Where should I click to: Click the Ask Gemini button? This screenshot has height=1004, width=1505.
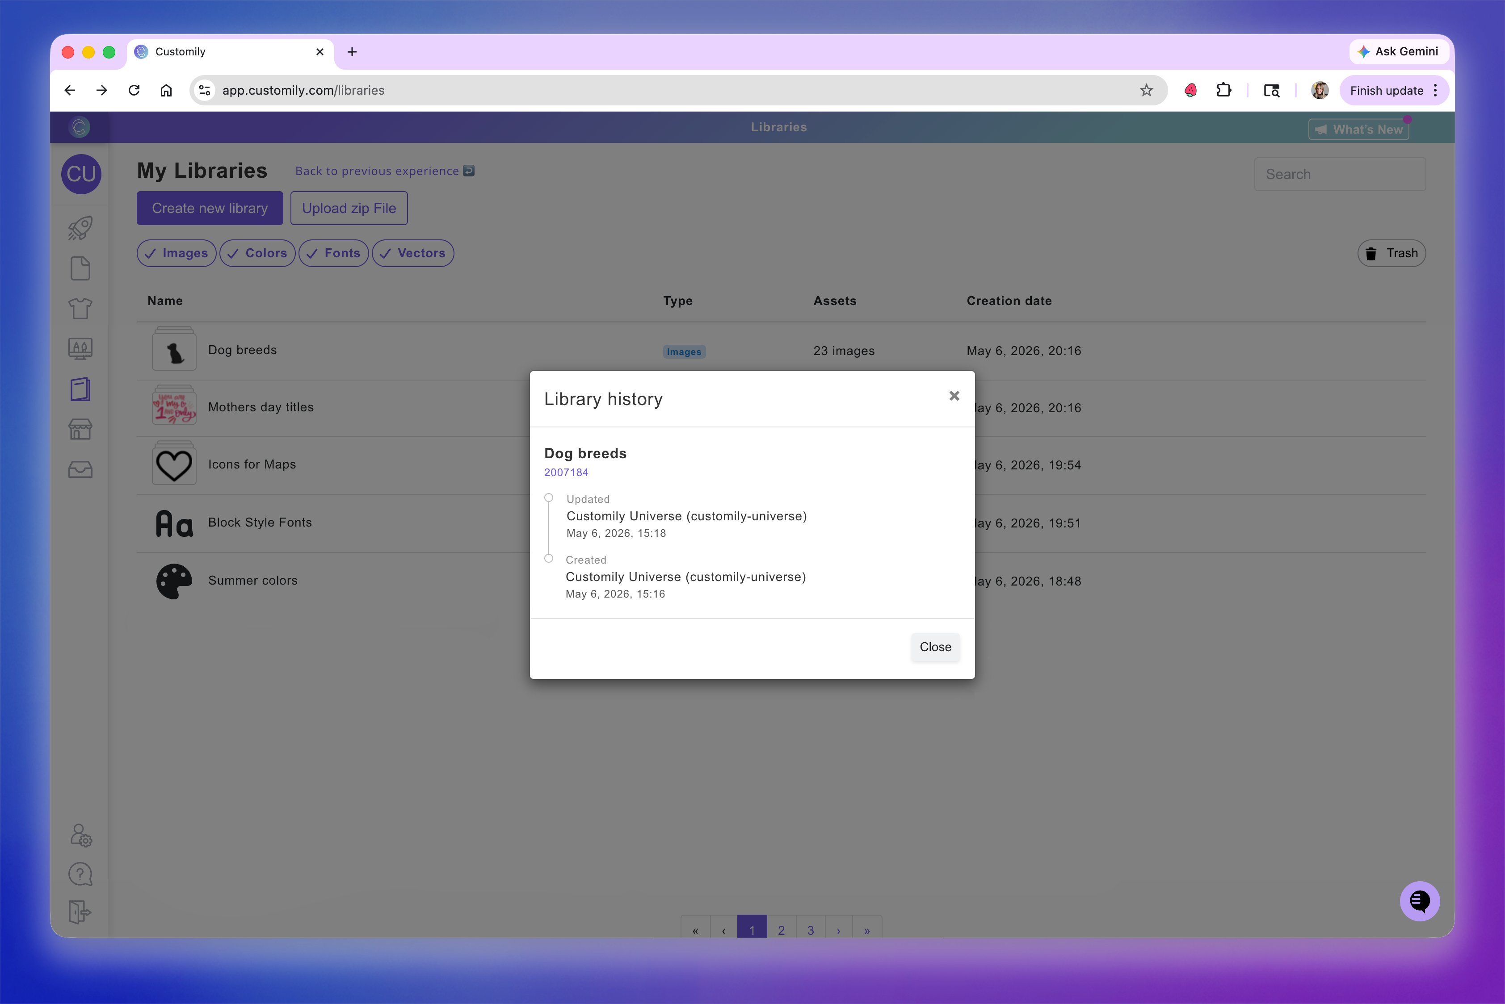(x=1399, y=51)
